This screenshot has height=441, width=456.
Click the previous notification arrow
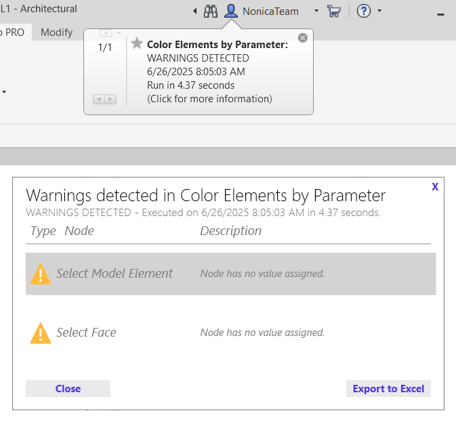99,99
